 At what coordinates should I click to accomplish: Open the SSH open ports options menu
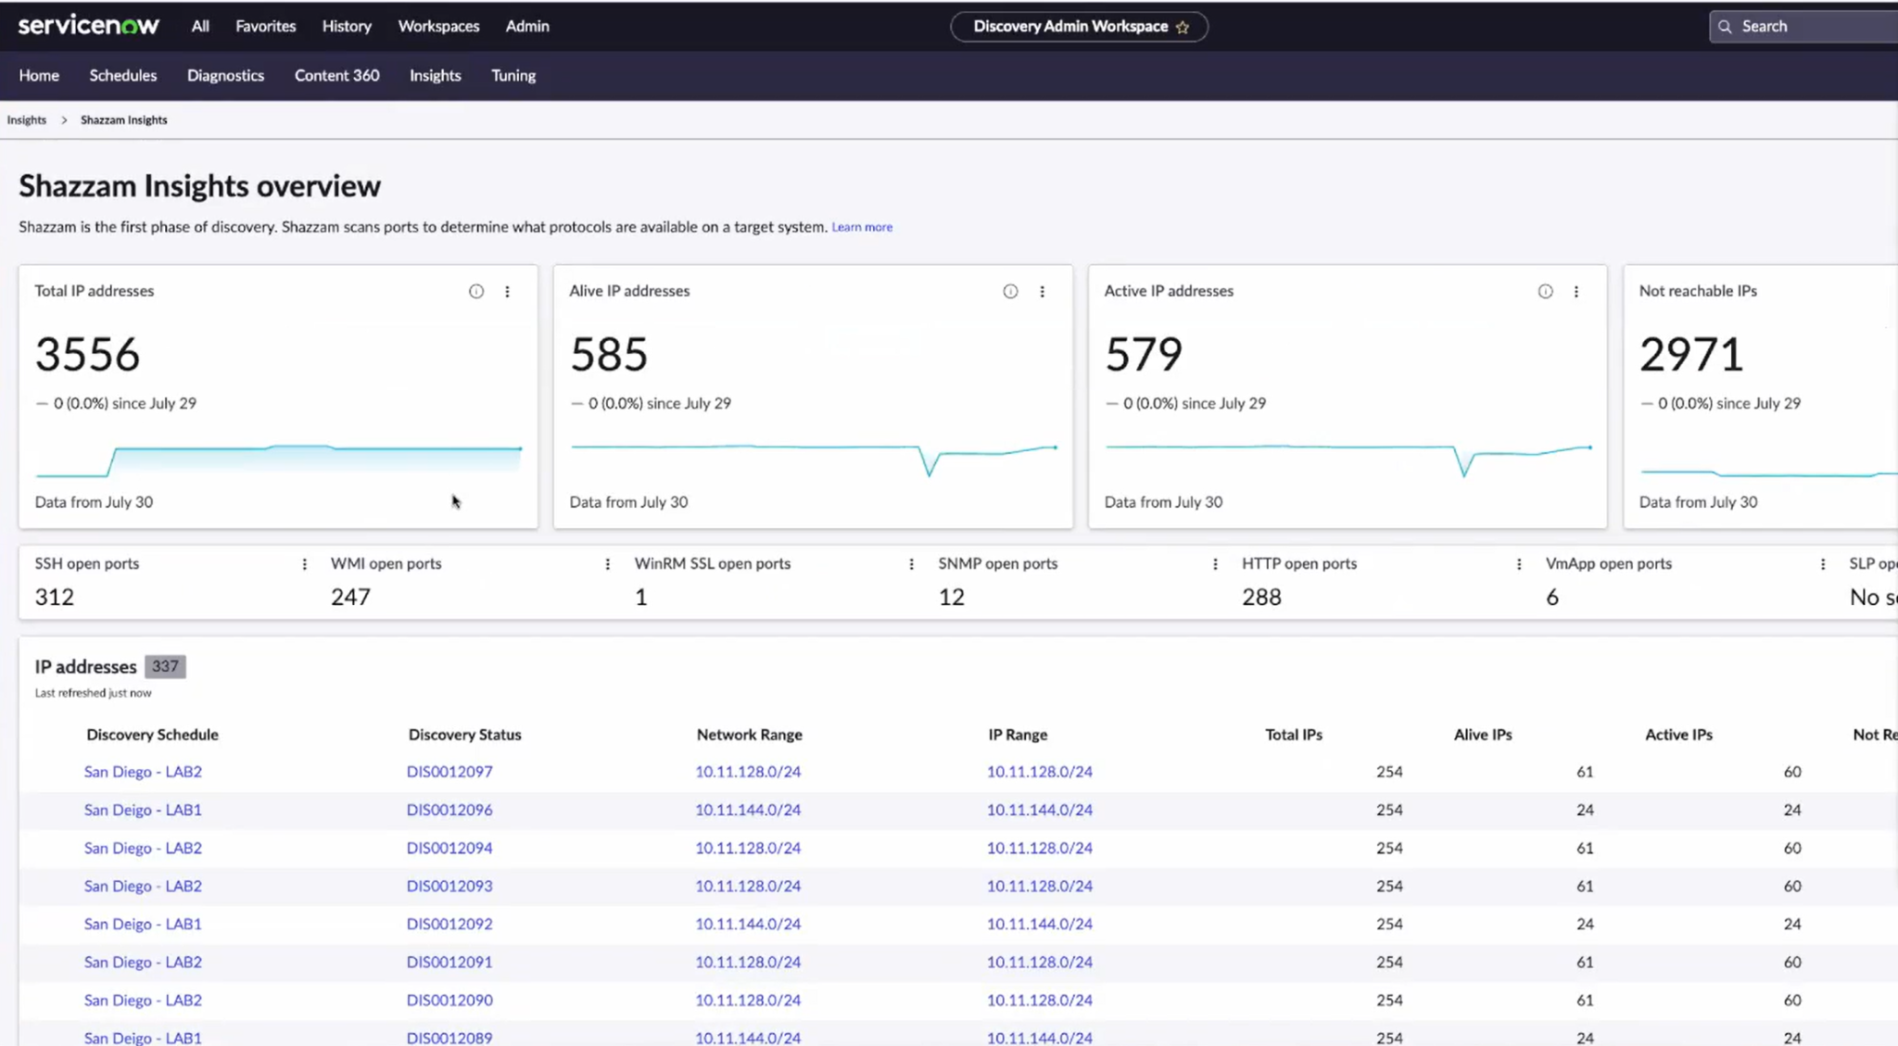304,563
